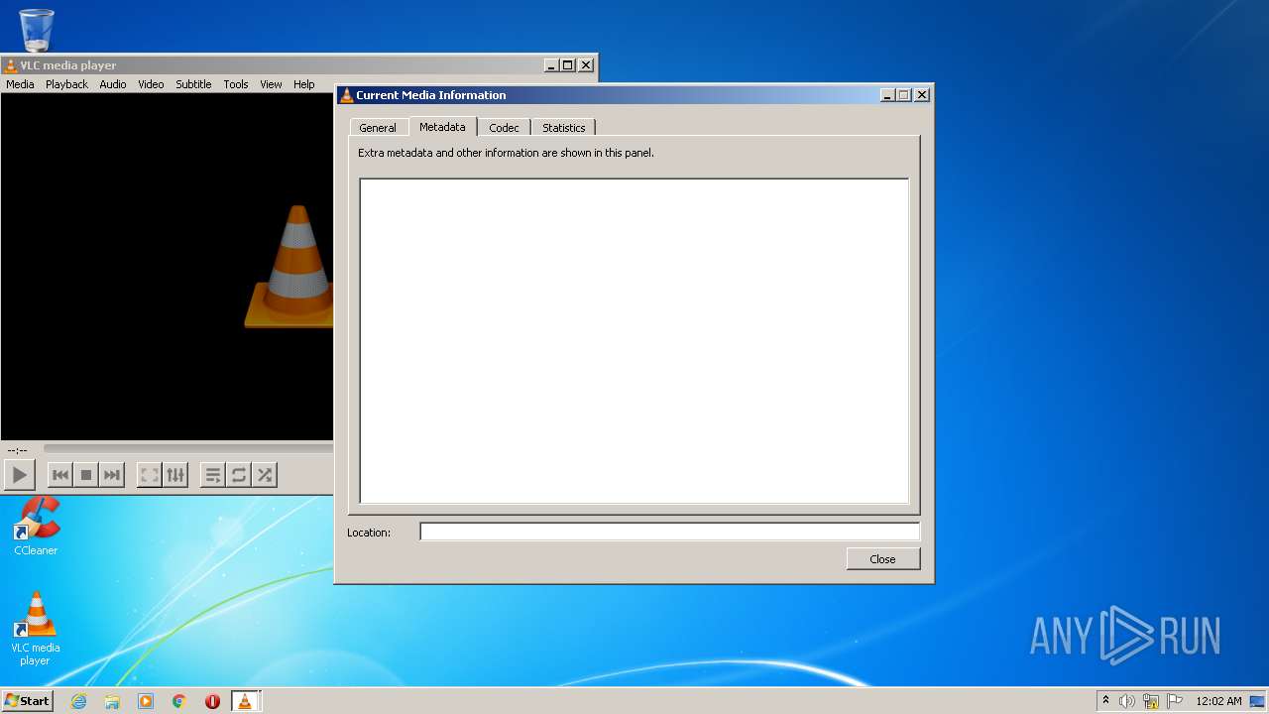
Task: Open the Audio menu
Action: [113, 84]
